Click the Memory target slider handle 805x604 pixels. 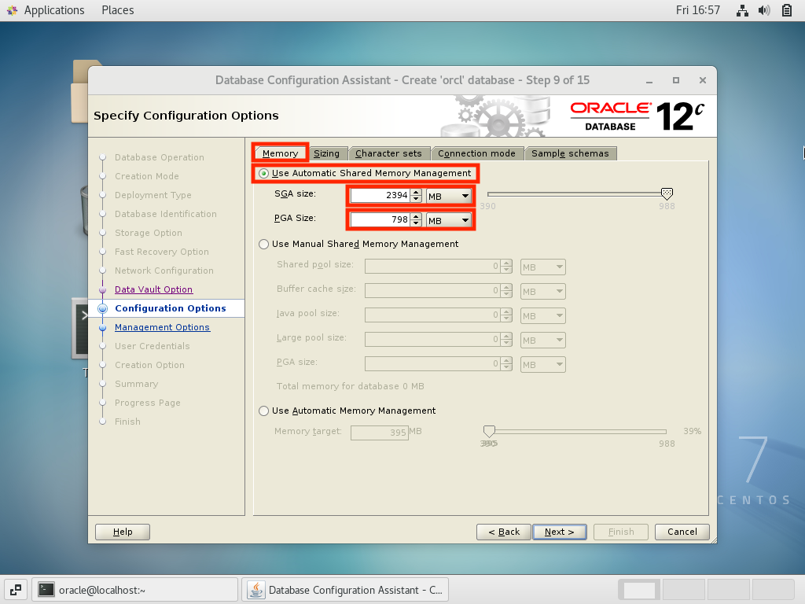pyautogui.click(x=489, y=431)
